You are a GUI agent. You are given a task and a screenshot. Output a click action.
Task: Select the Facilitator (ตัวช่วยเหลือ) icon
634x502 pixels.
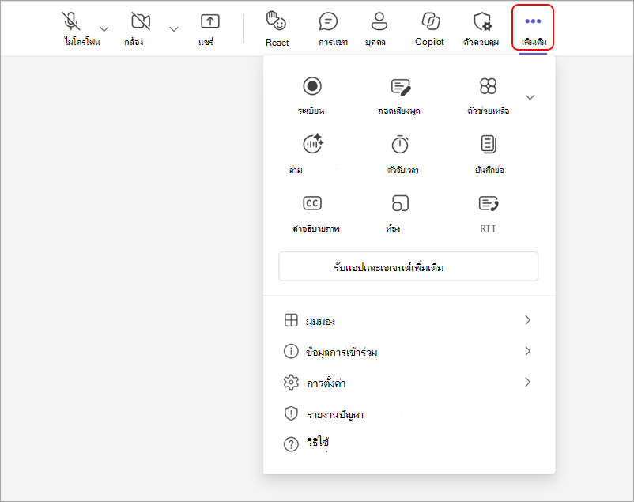pyautogui.click(x=488, y=86)
